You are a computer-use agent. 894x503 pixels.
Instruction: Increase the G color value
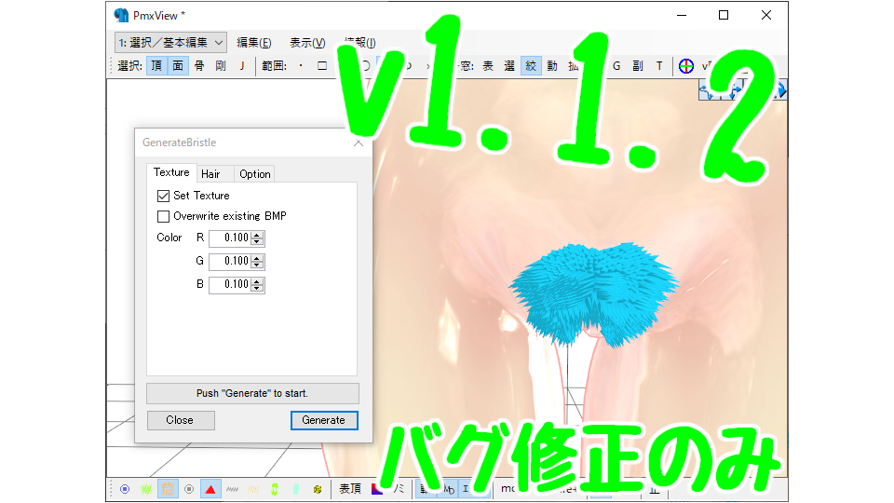point(257,258)
